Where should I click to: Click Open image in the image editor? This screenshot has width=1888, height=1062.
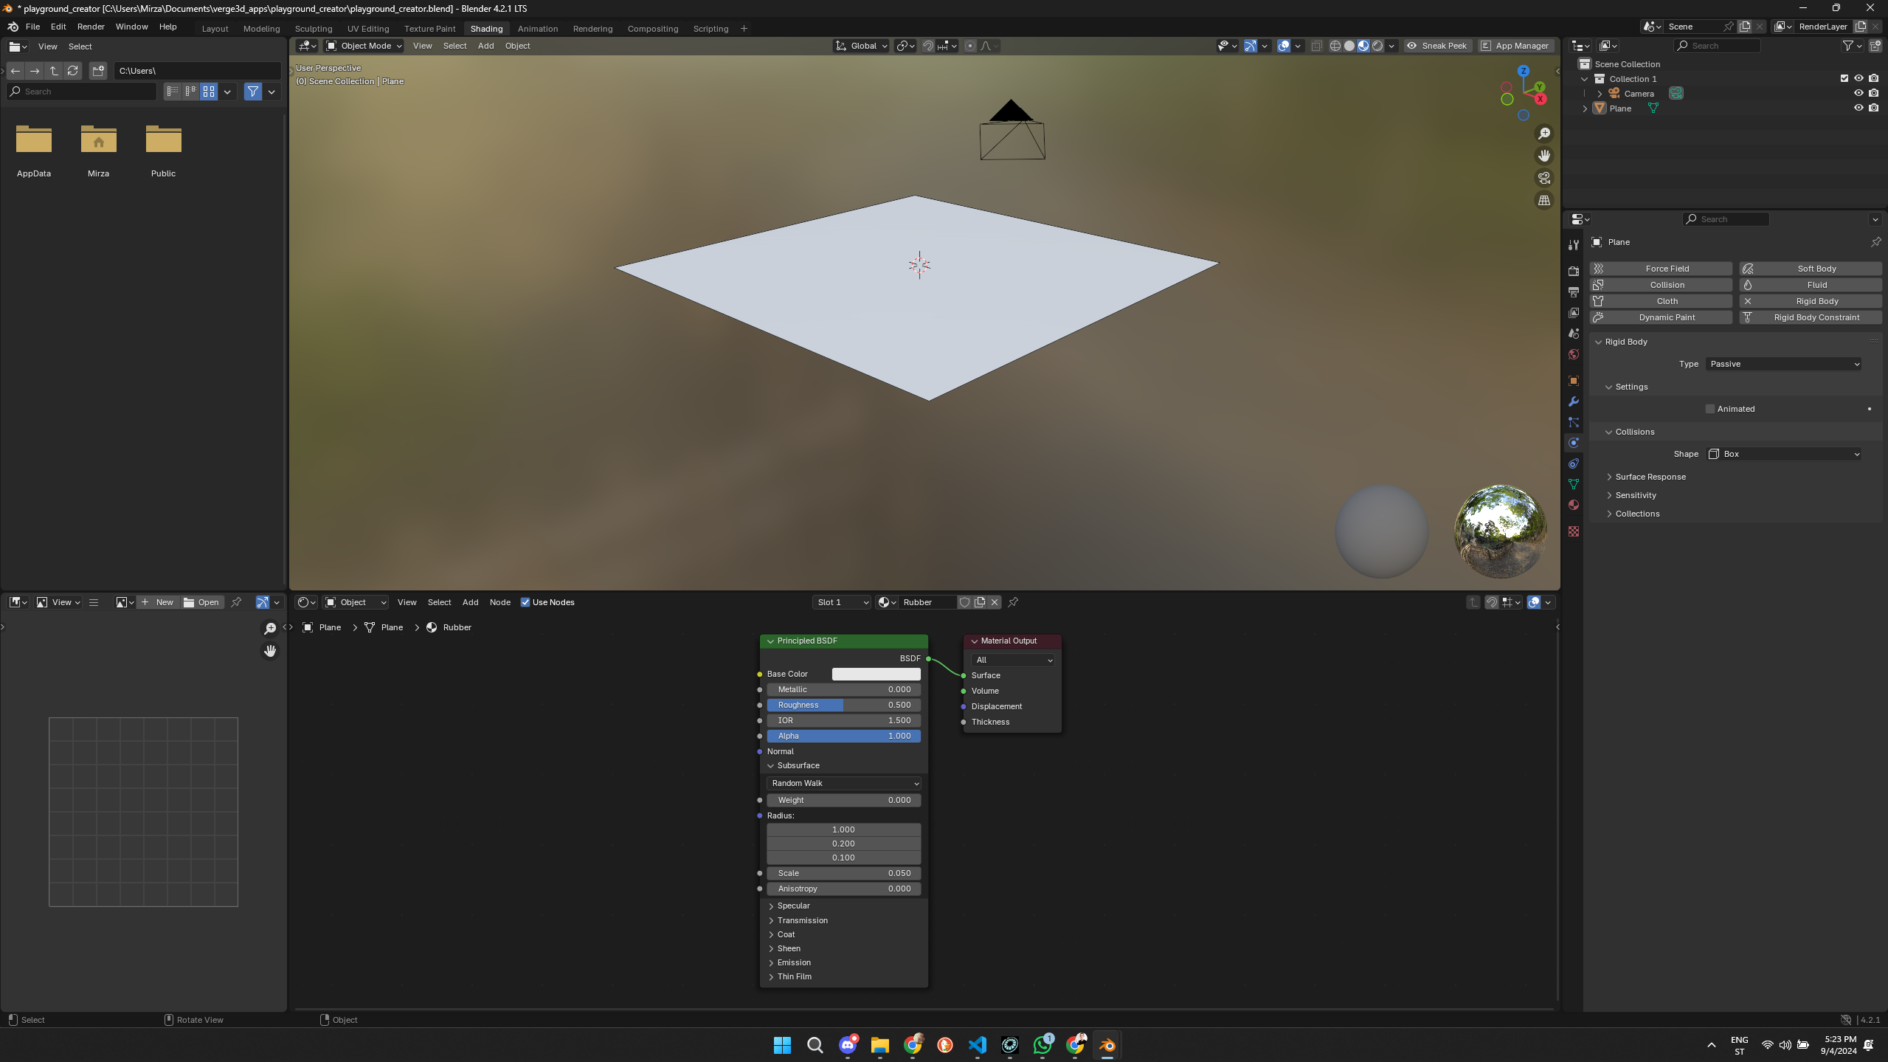[201, 602]
